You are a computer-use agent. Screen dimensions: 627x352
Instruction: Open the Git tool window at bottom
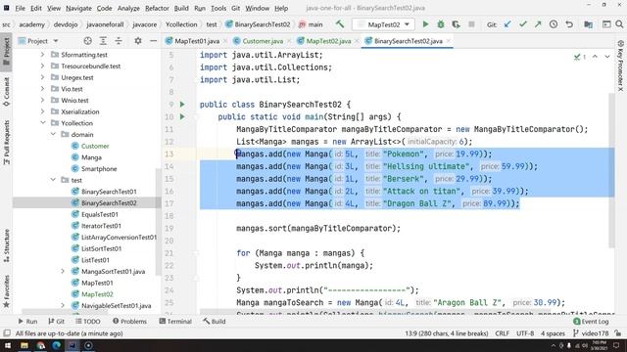click(x=57, y=322)
